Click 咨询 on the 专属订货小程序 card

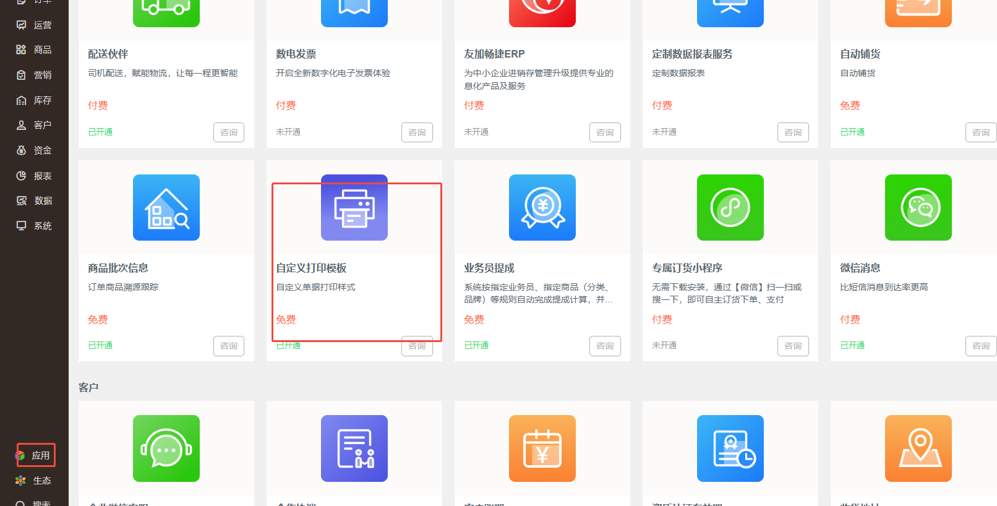(x=793, y=346)
